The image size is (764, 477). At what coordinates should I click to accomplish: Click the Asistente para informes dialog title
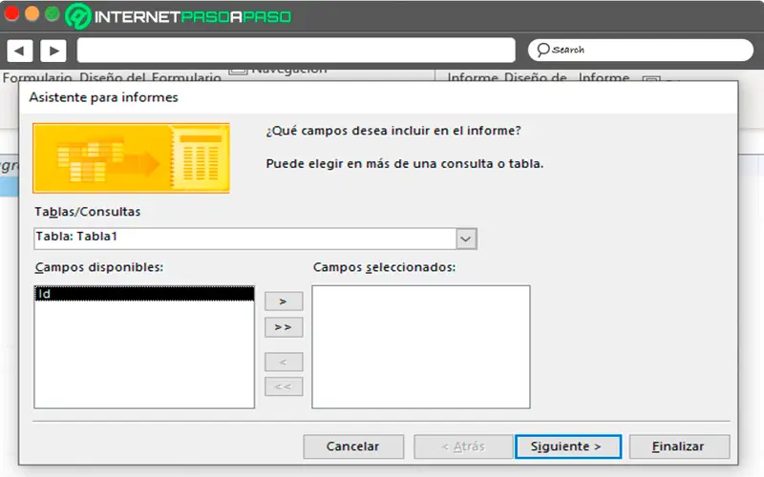103,97
